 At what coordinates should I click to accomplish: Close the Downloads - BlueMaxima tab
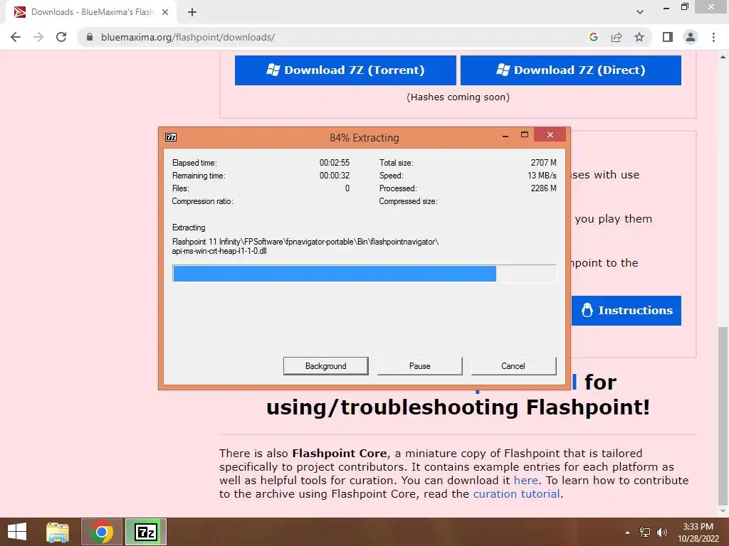(x=164, y=12)
